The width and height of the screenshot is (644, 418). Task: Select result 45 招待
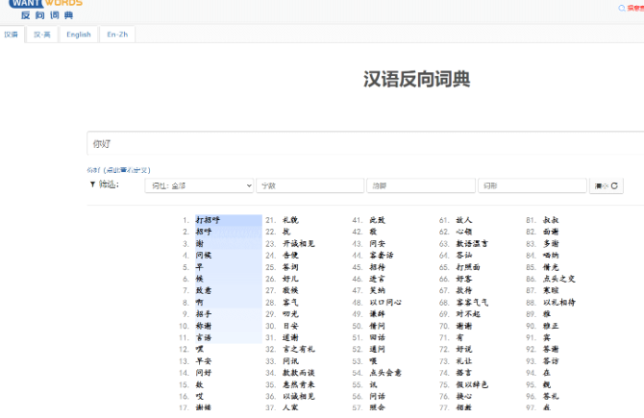378,267
